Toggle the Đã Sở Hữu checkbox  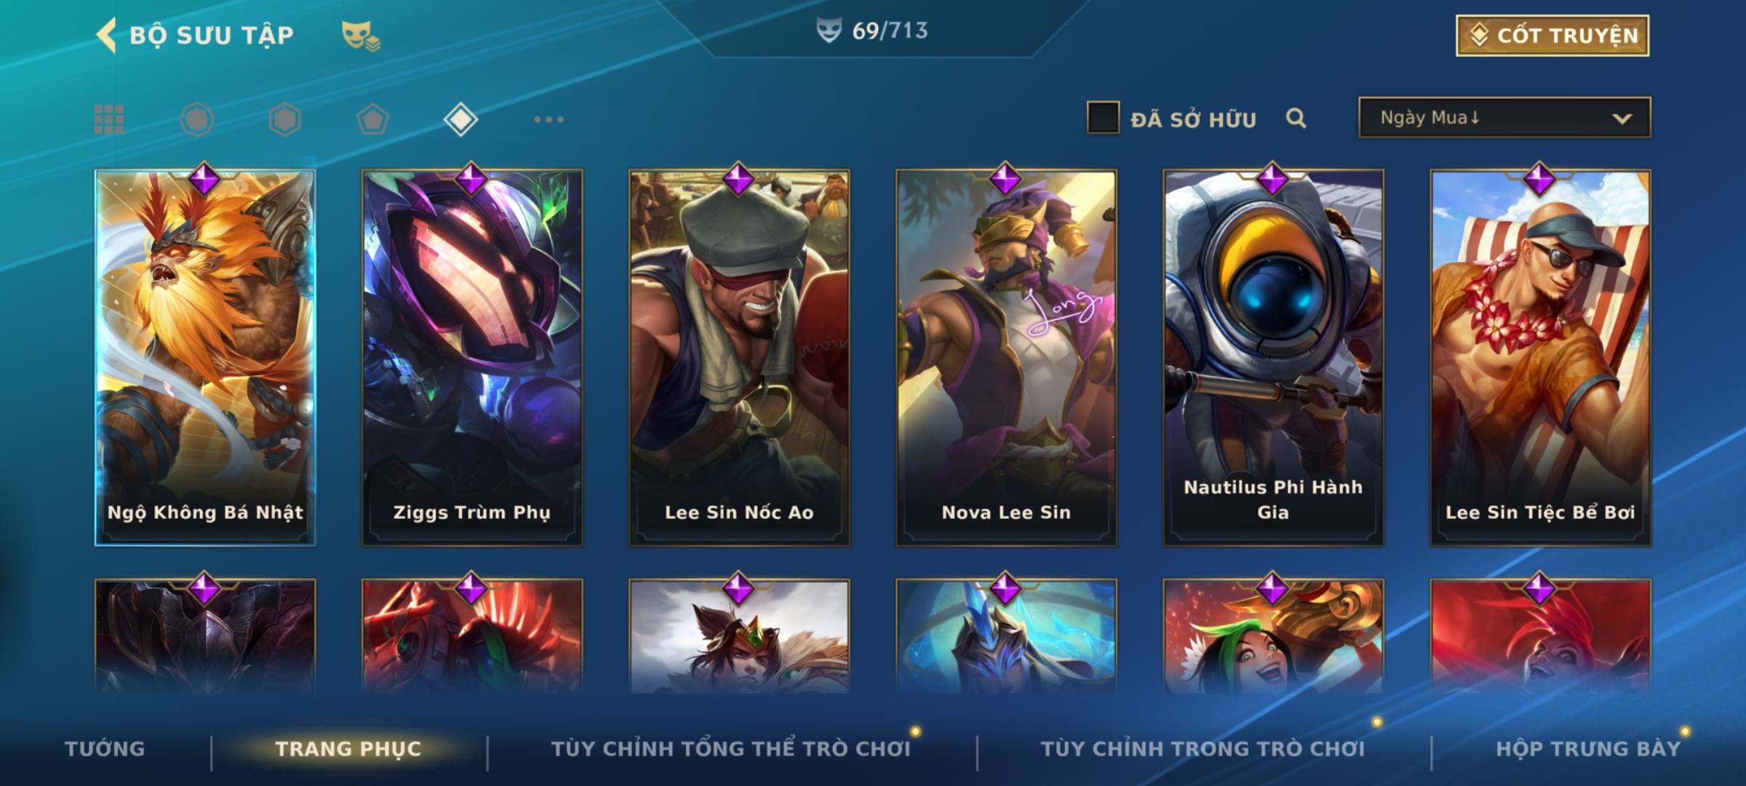coord(1103,118)
